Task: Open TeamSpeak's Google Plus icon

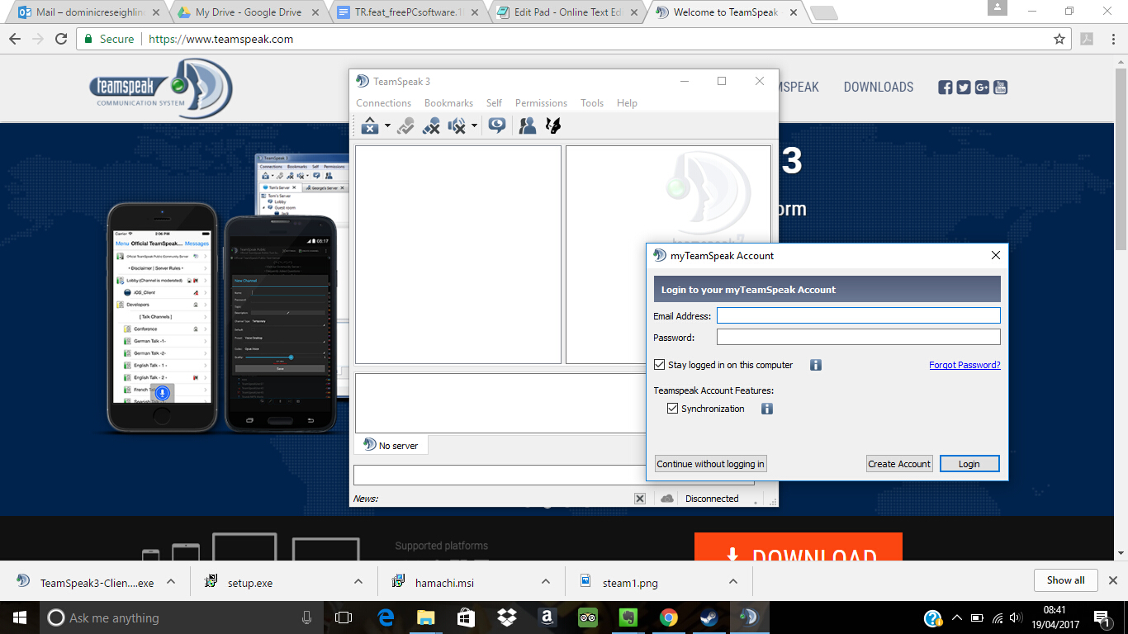Action: 982,87
